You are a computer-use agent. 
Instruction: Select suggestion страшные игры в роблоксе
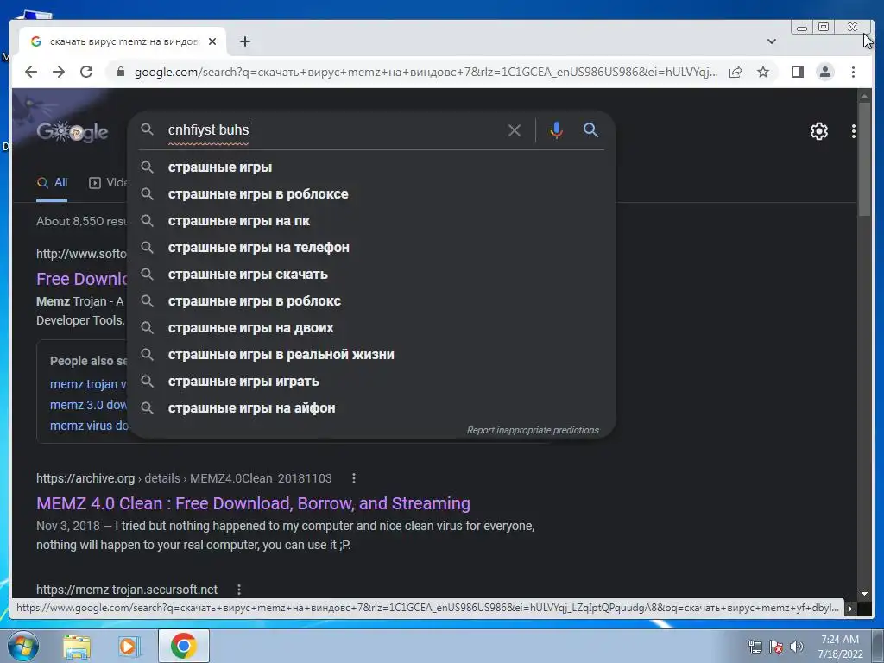click(x=372, y=194)
